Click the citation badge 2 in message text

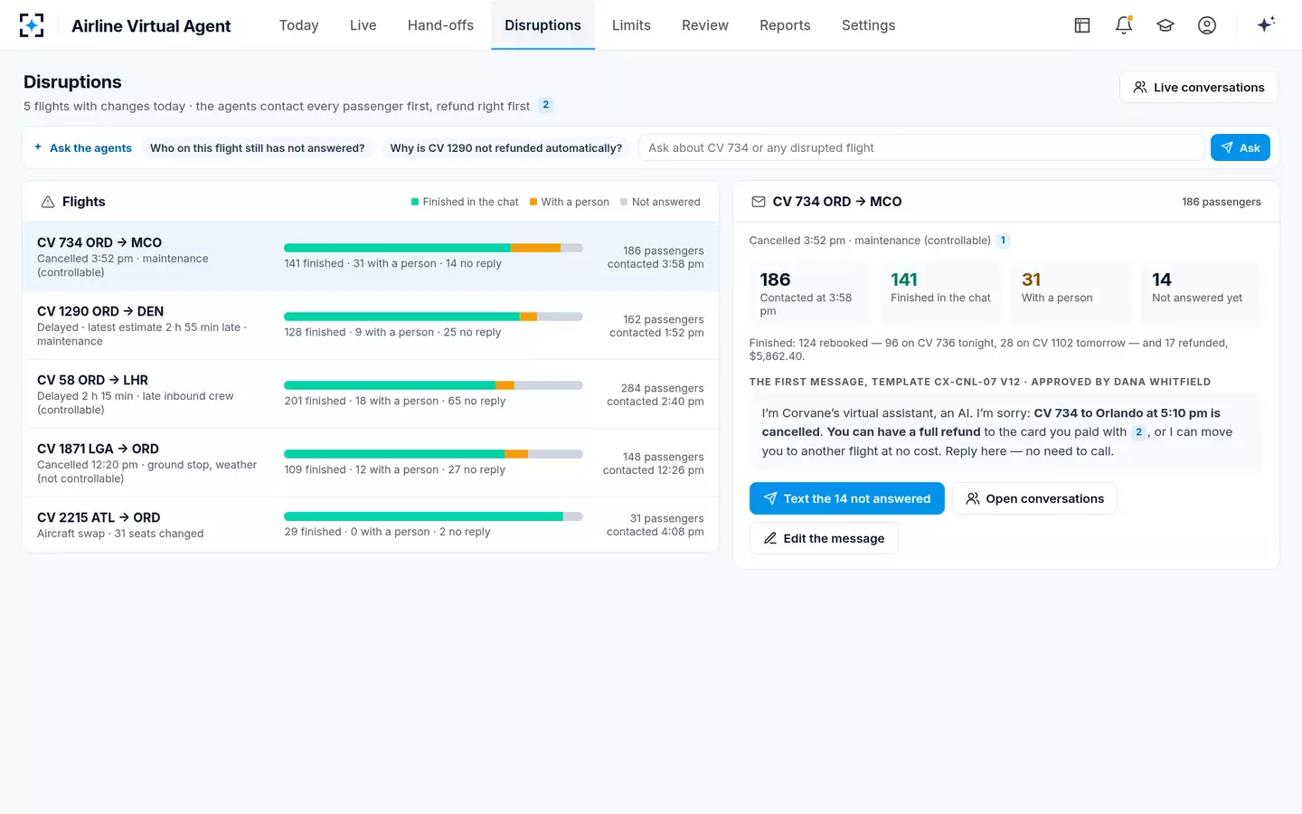tap(1138, 432)
